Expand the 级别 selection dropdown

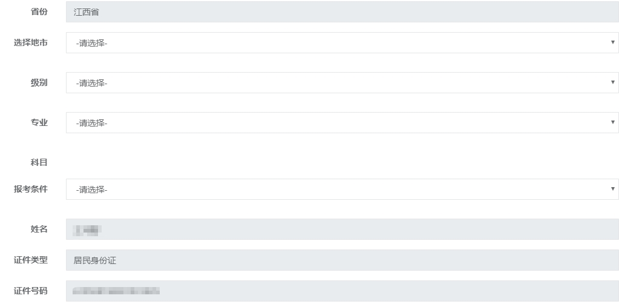(x=342, y=83)
